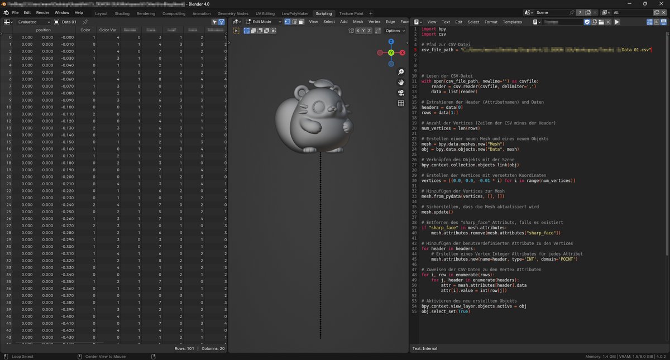
Task: Toggle Y axis mirror button
Action: pos(363,31)
